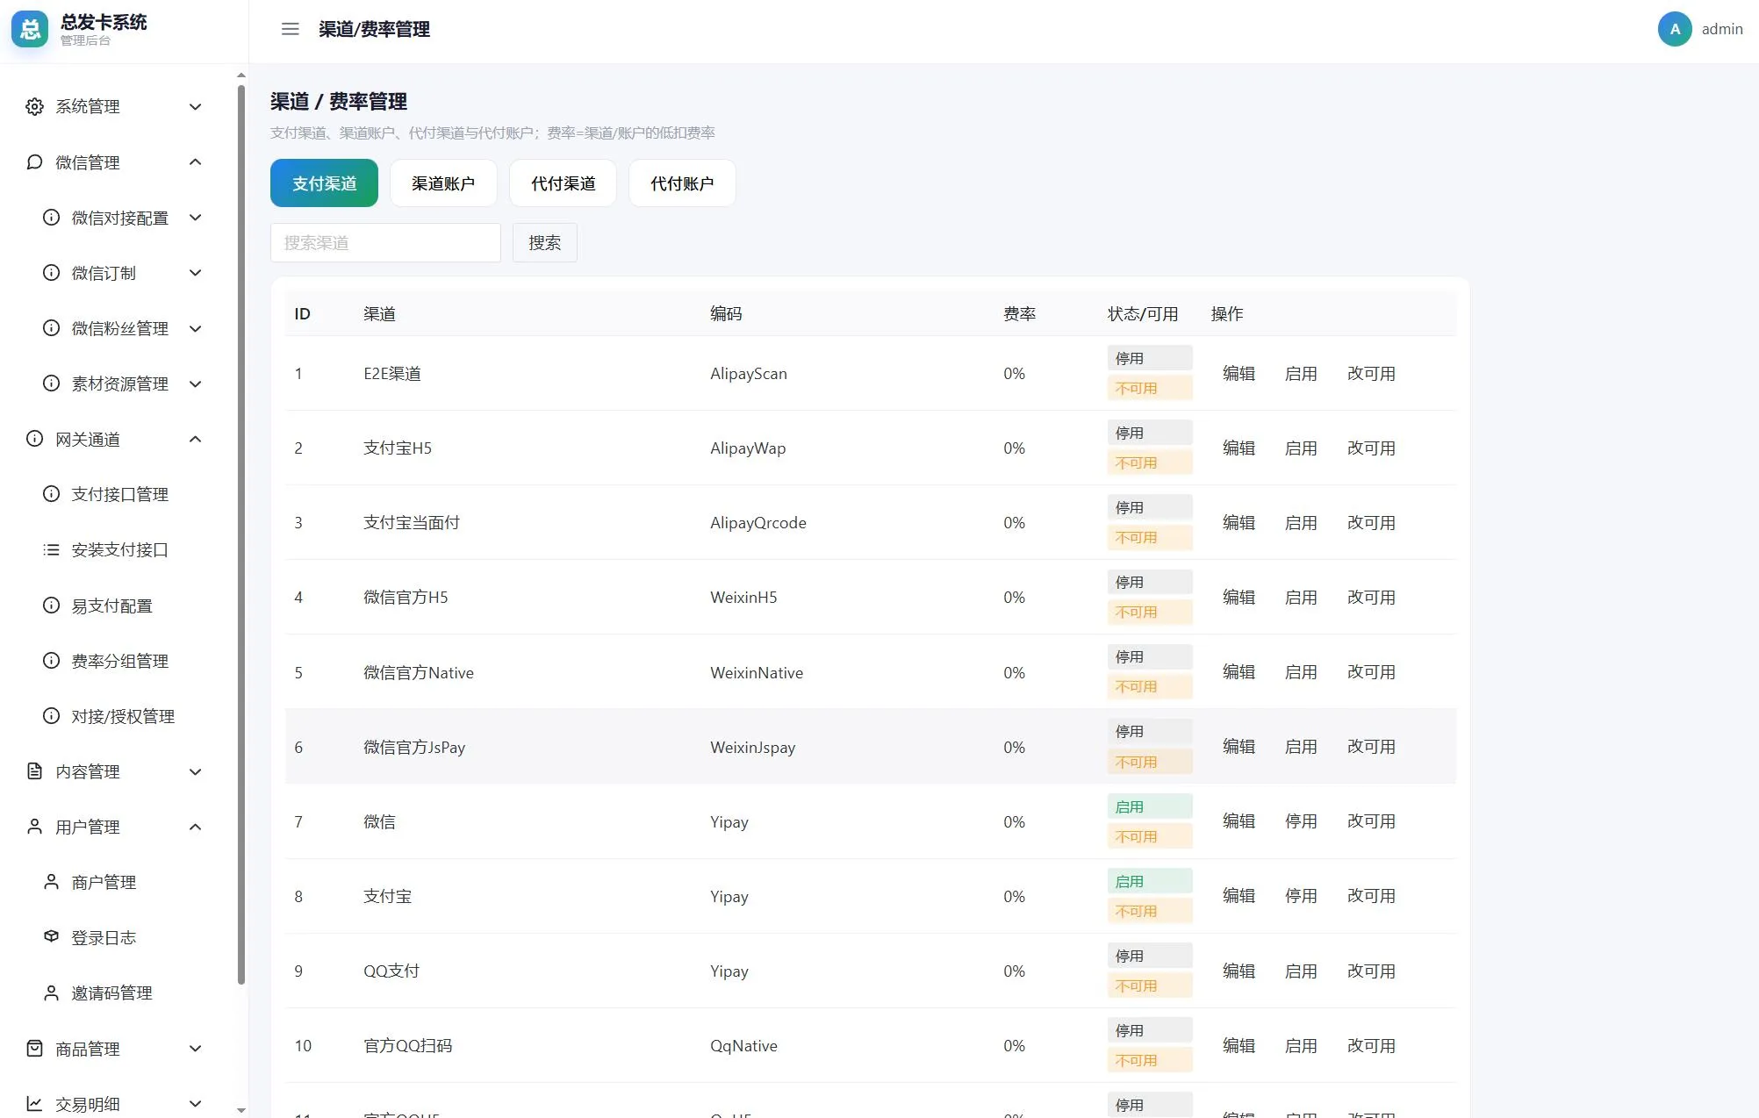Click the list icon beside 安装支付接口

tap(52, 549)
